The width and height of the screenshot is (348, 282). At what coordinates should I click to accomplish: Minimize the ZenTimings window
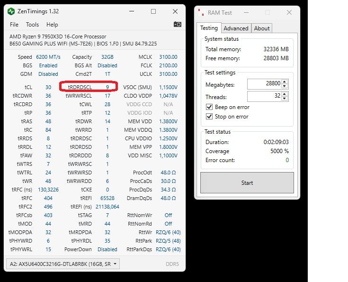tap(132, 11)
